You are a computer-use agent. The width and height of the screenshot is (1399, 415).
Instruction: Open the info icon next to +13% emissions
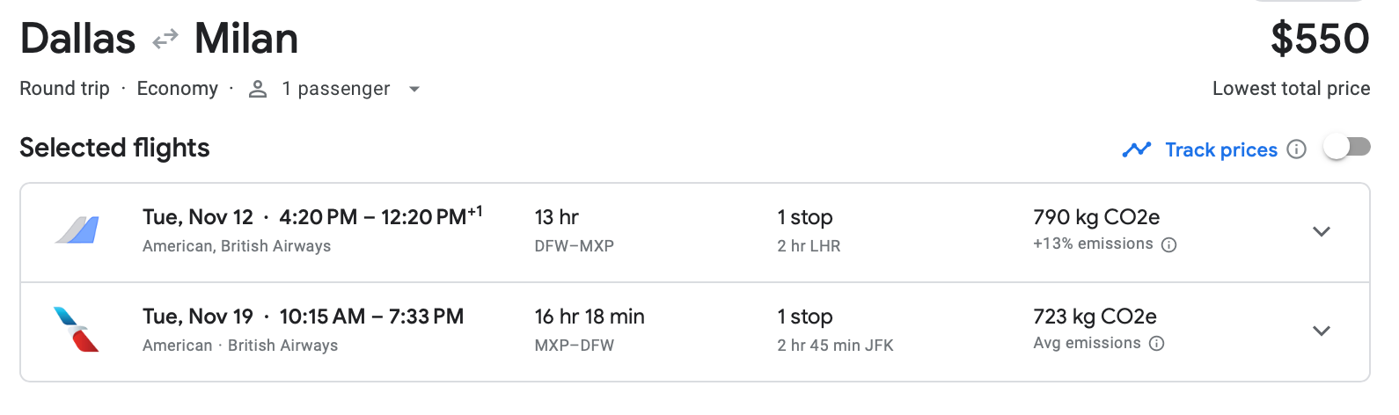pos(1169,244)
